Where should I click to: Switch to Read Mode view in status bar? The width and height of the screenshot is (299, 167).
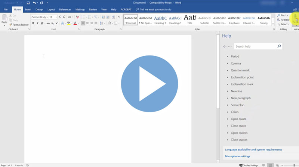coord(263,165)
